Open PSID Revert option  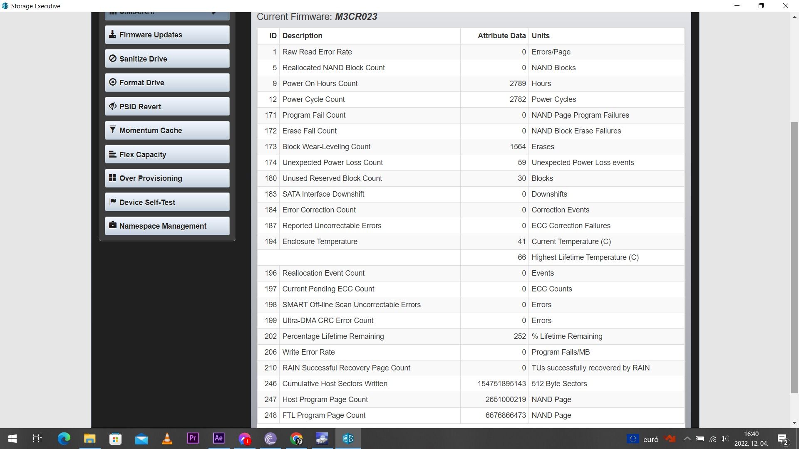click(x=167, y=106)
